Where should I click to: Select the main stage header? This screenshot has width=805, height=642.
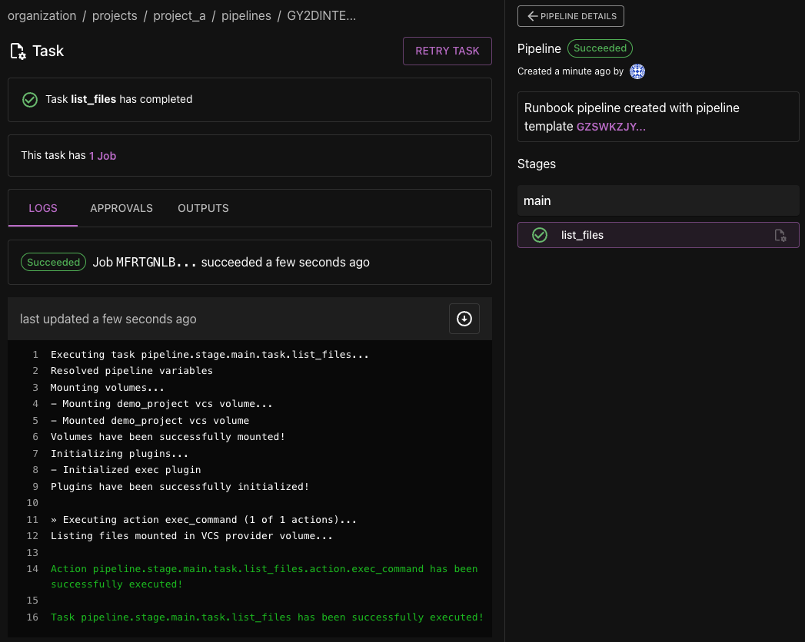[x=658, y=200]
